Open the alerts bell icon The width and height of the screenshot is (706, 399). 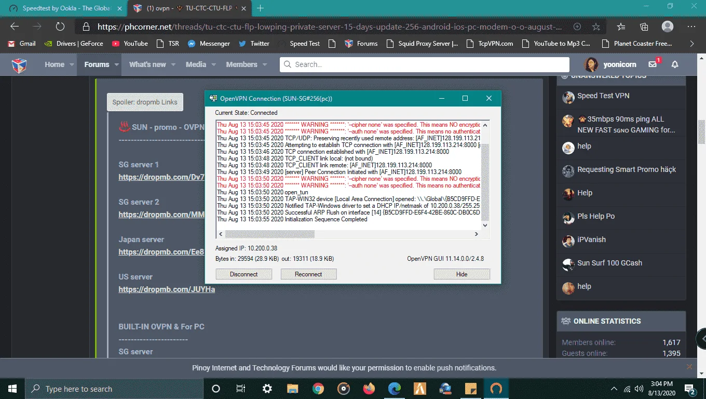coord(675,64)
